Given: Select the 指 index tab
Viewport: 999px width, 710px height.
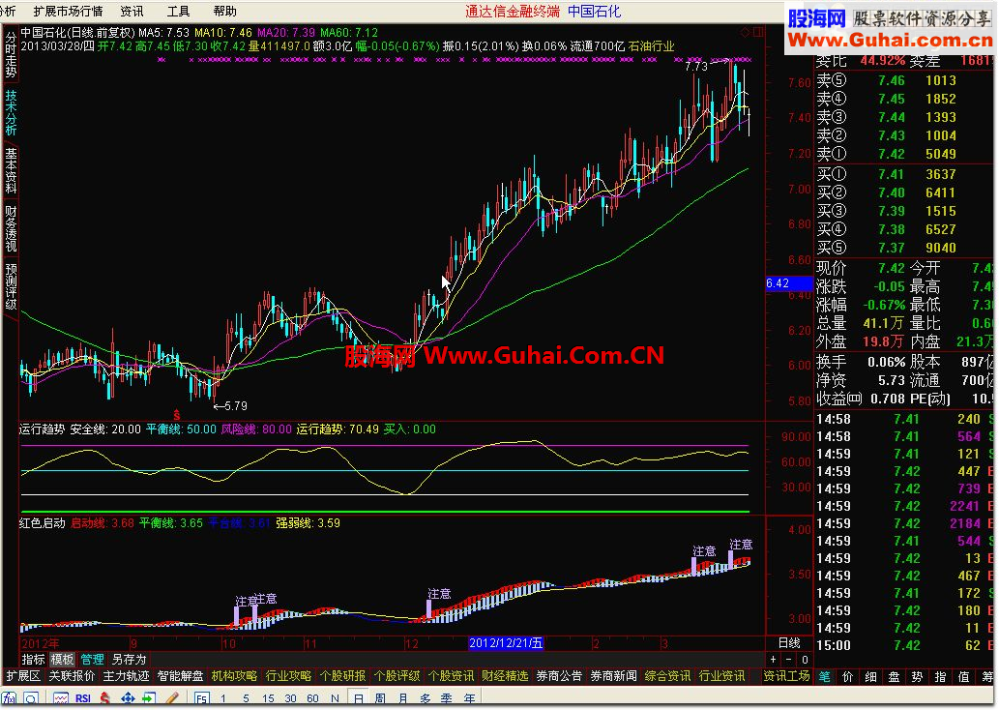Looking at the screenshot, I should point(940,677).
